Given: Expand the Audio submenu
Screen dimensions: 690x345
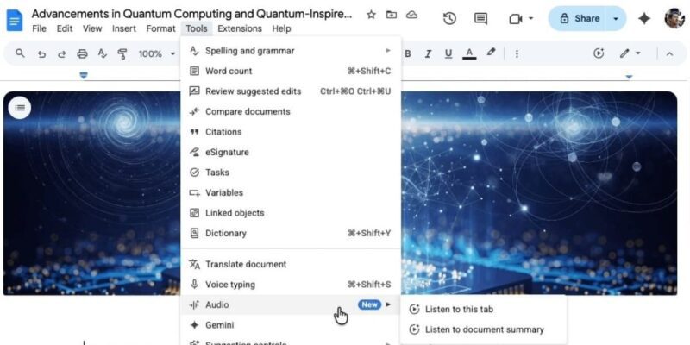Looking at the screenshot, I should coord(291,305).
